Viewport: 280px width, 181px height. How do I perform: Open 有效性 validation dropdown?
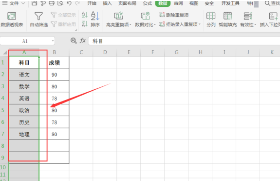pos(248,20)
